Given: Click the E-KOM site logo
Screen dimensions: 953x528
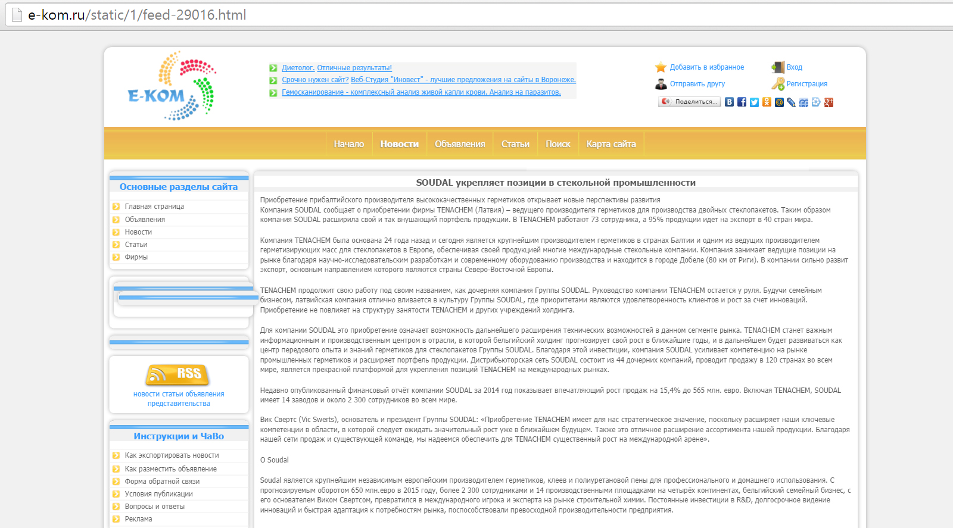Looking at the screenshot, I should (172, 86).
